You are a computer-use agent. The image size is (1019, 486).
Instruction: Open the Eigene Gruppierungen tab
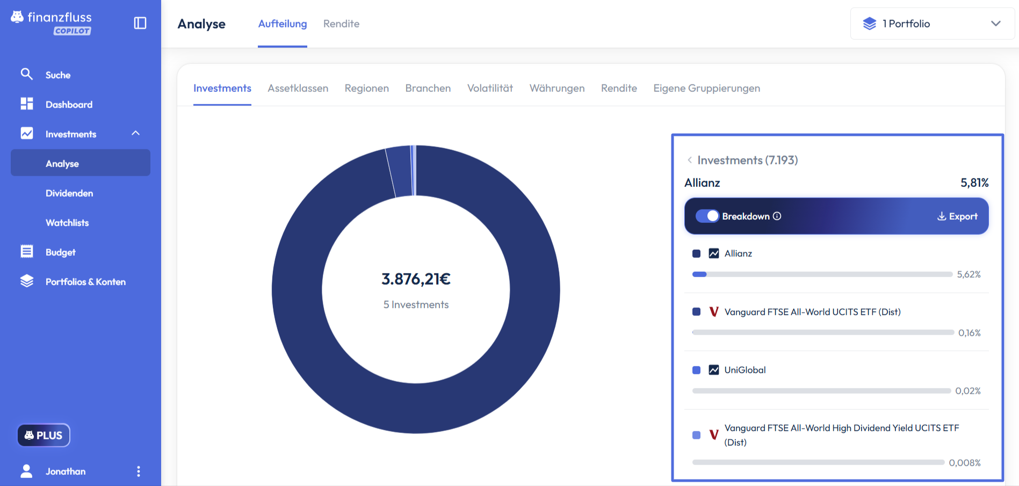(706, 88)
